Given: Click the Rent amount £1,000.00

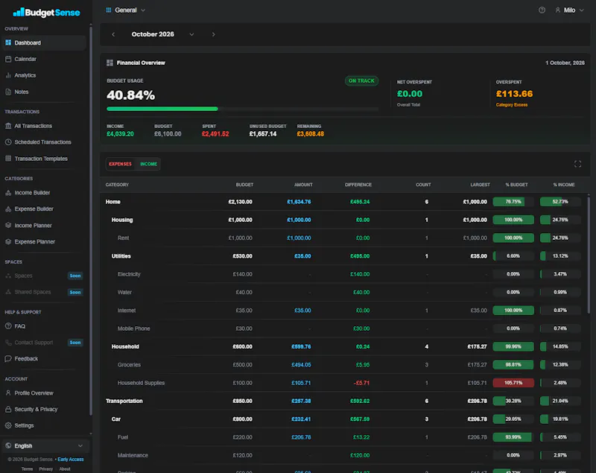Looking at the screenshot, I should point(299,238).
